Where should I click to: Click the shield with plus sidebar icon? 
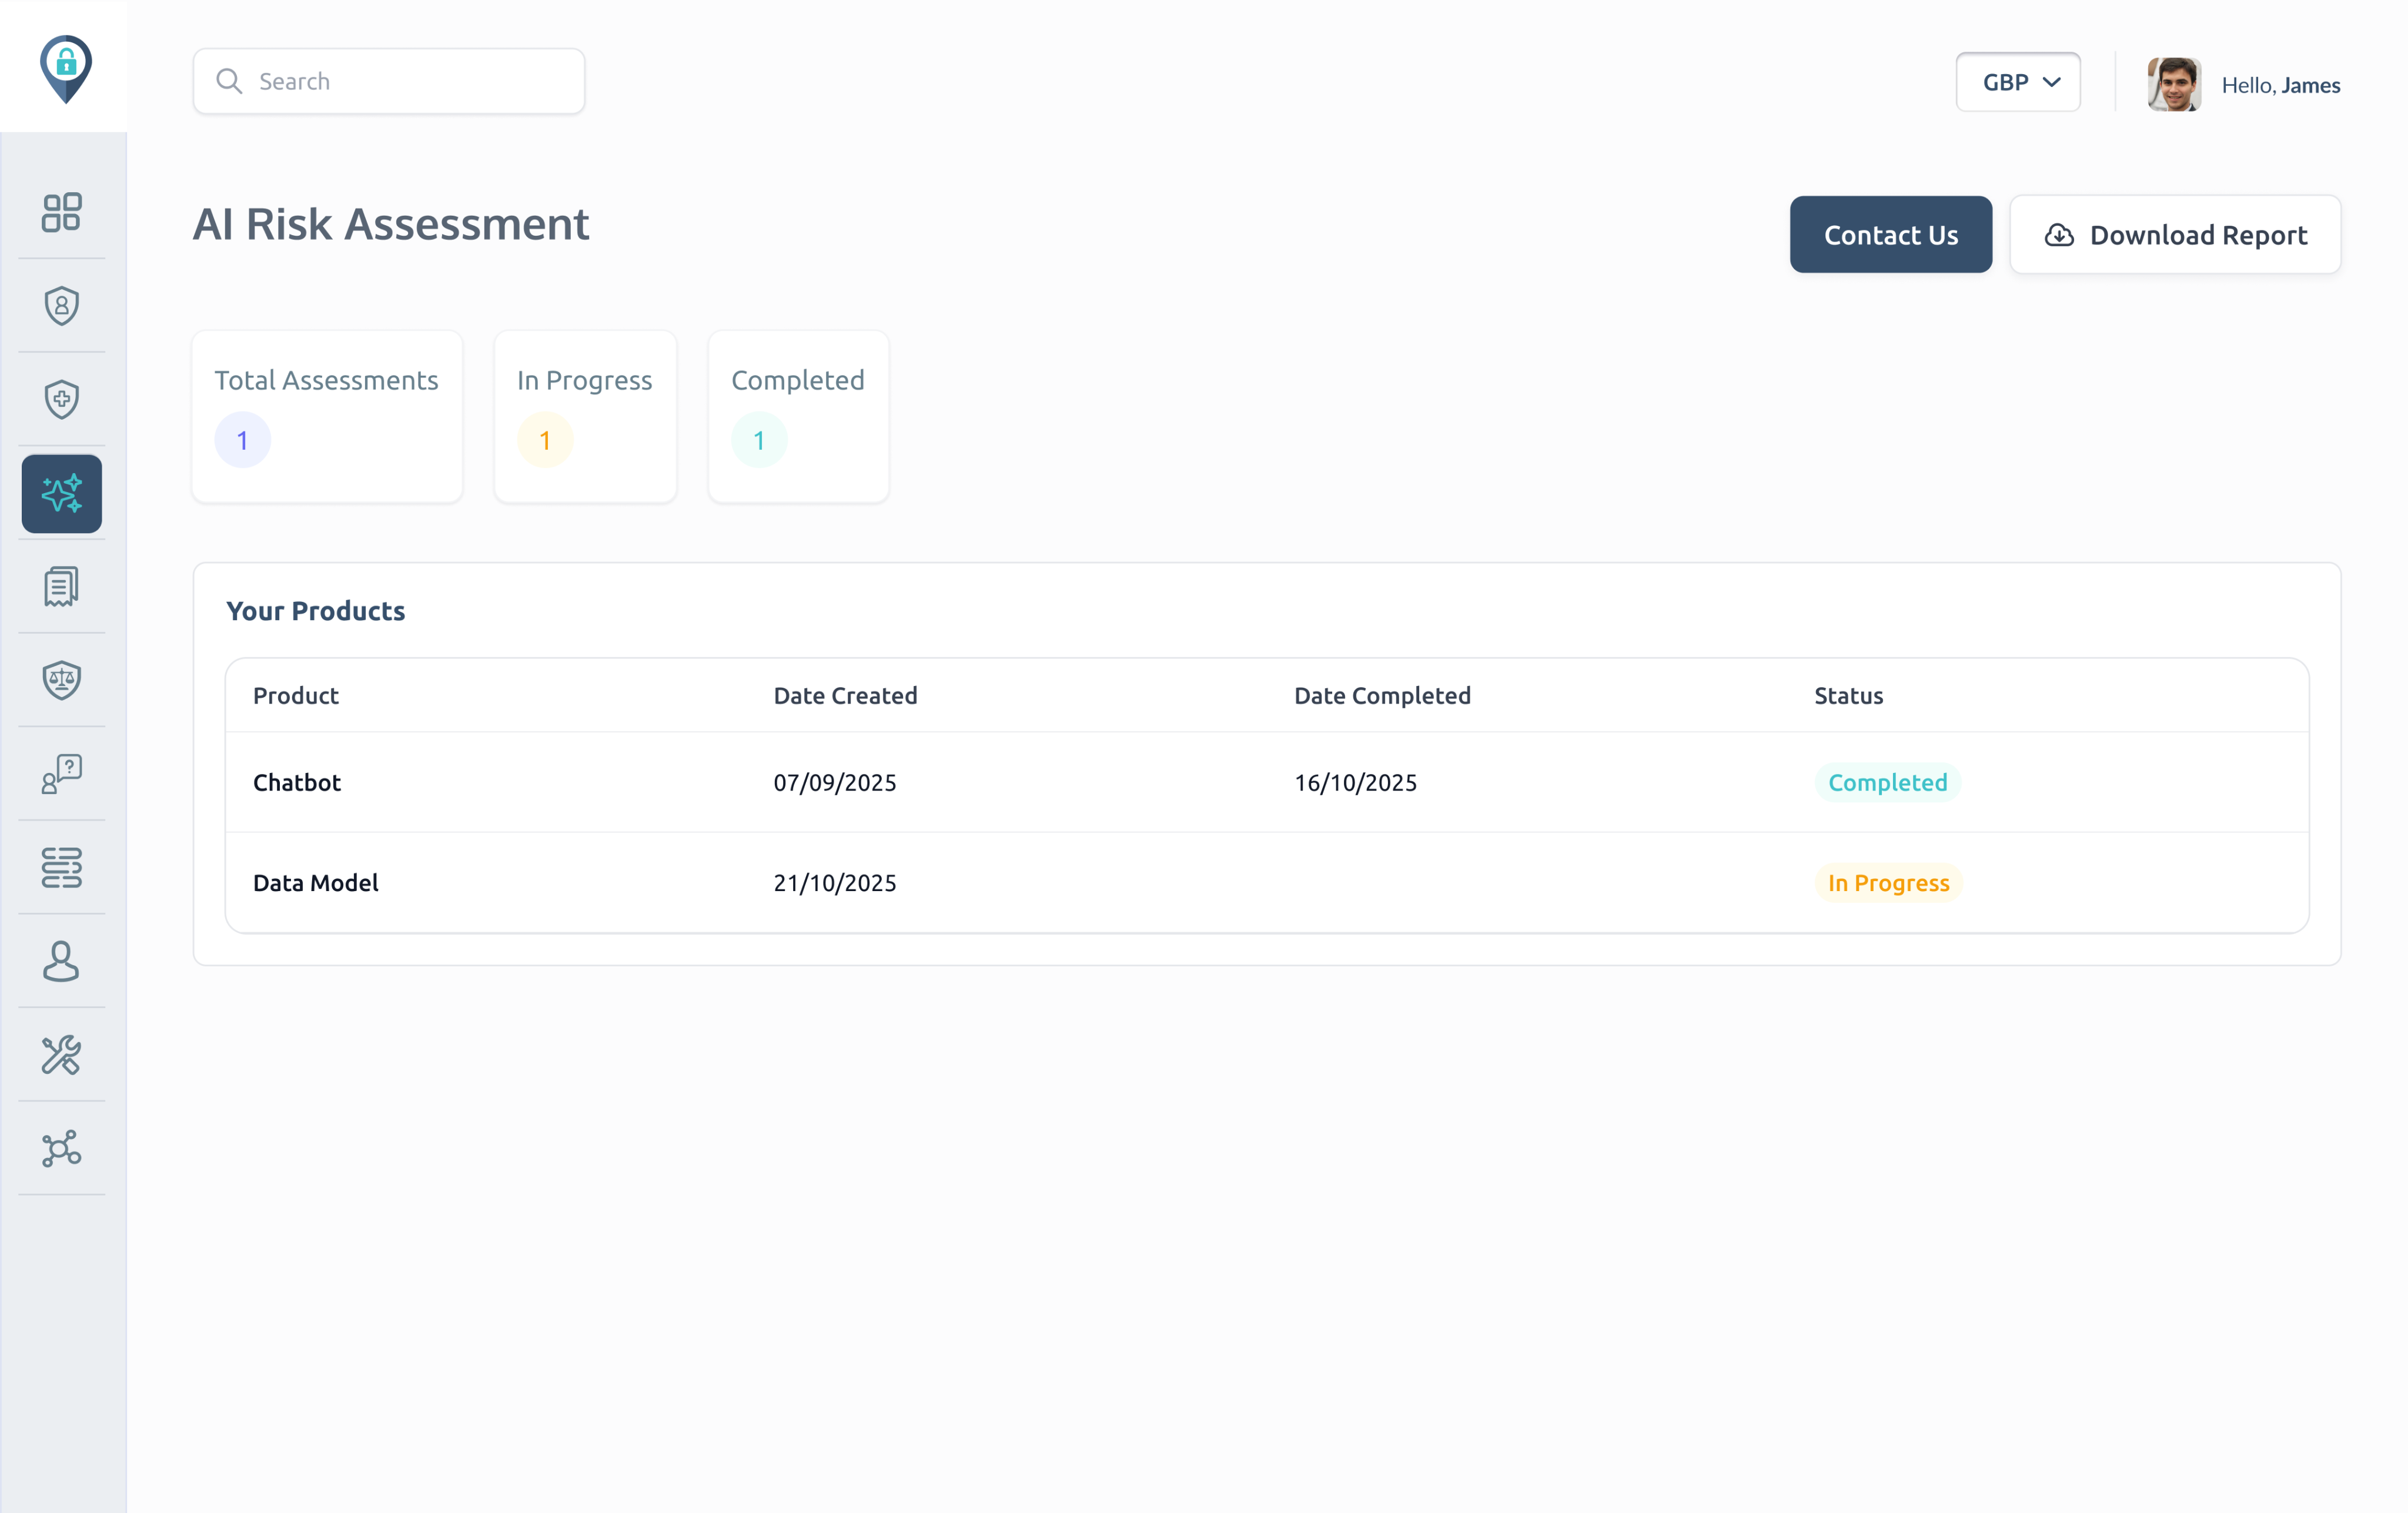(x=62, y=399)
